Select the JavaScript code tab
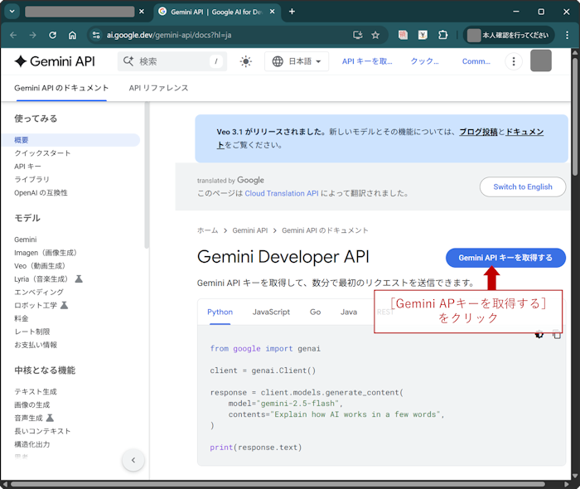 tap(271, 312)
